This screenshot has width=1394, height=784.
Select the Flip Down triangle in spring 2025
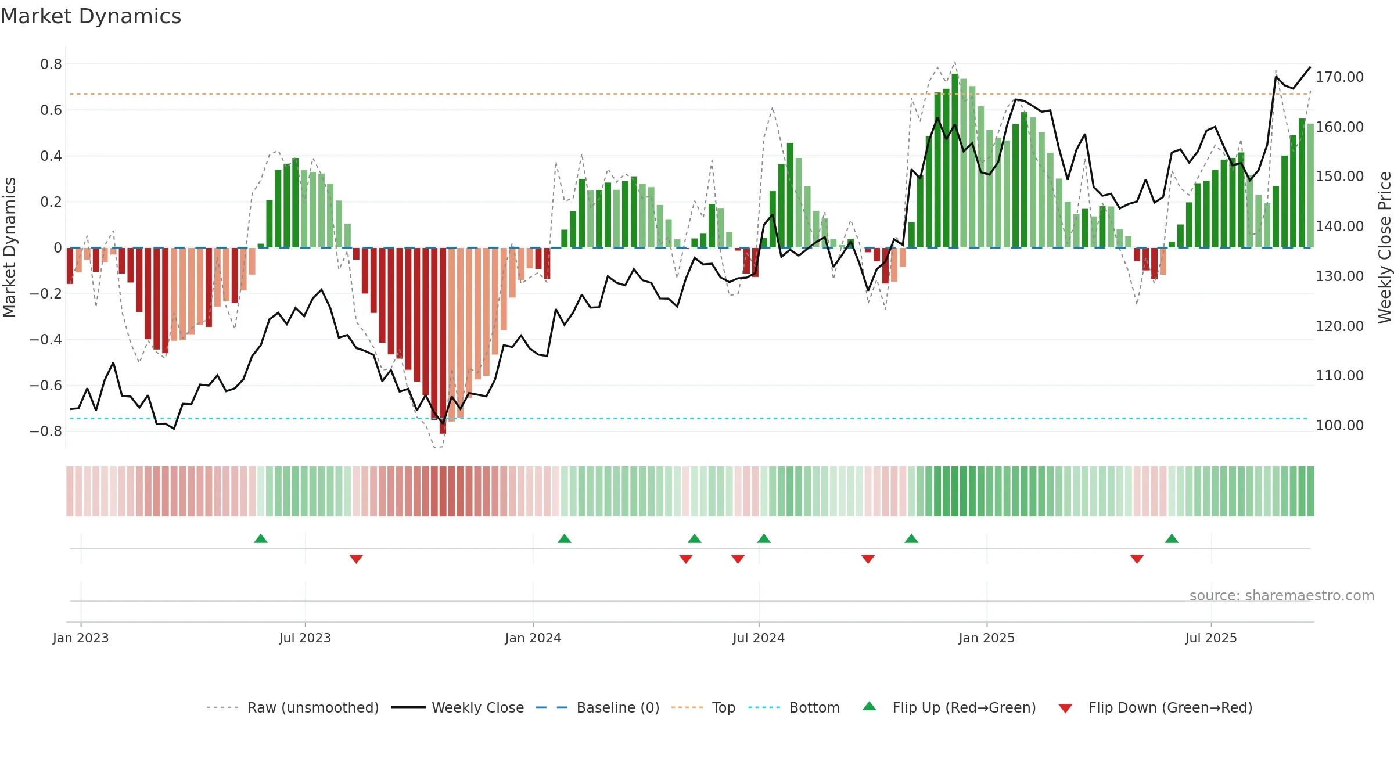coord(1137,559)
